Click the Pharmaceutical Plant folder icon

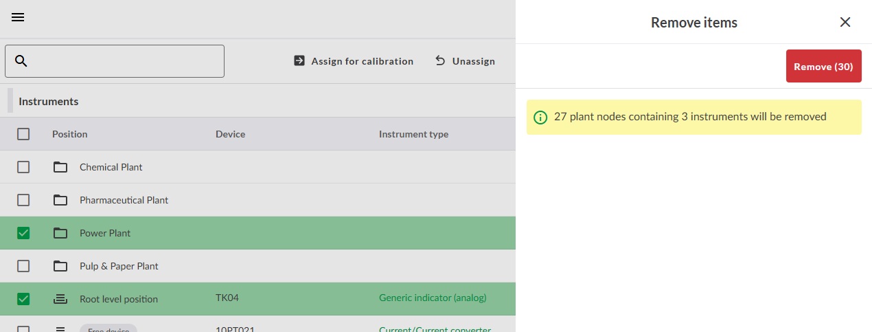pos(60,200)
